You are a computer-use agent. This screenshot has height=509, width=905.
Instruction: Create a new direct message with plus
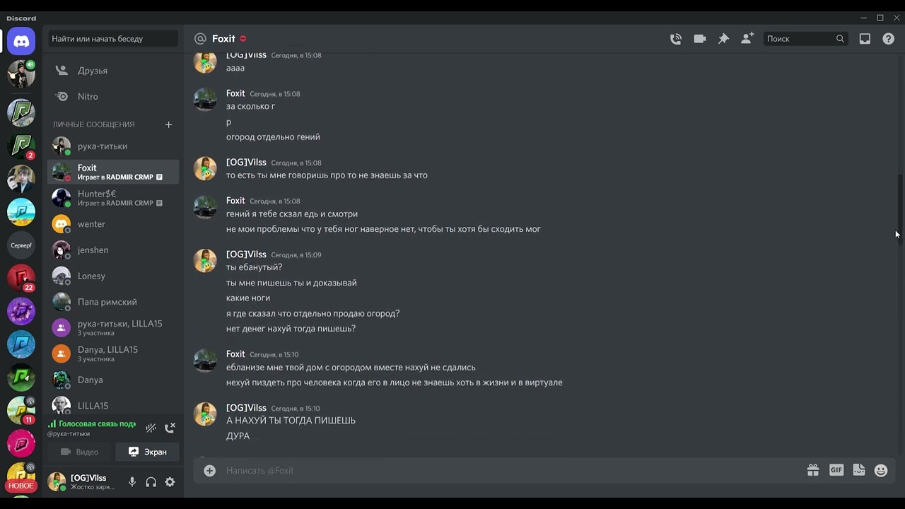coord(168,124)
